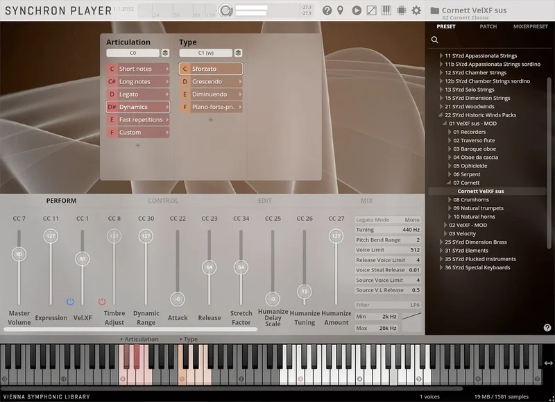Click the location pin icon in toolbar
This screenshot has height=402, width=555.
pos(340,10)
